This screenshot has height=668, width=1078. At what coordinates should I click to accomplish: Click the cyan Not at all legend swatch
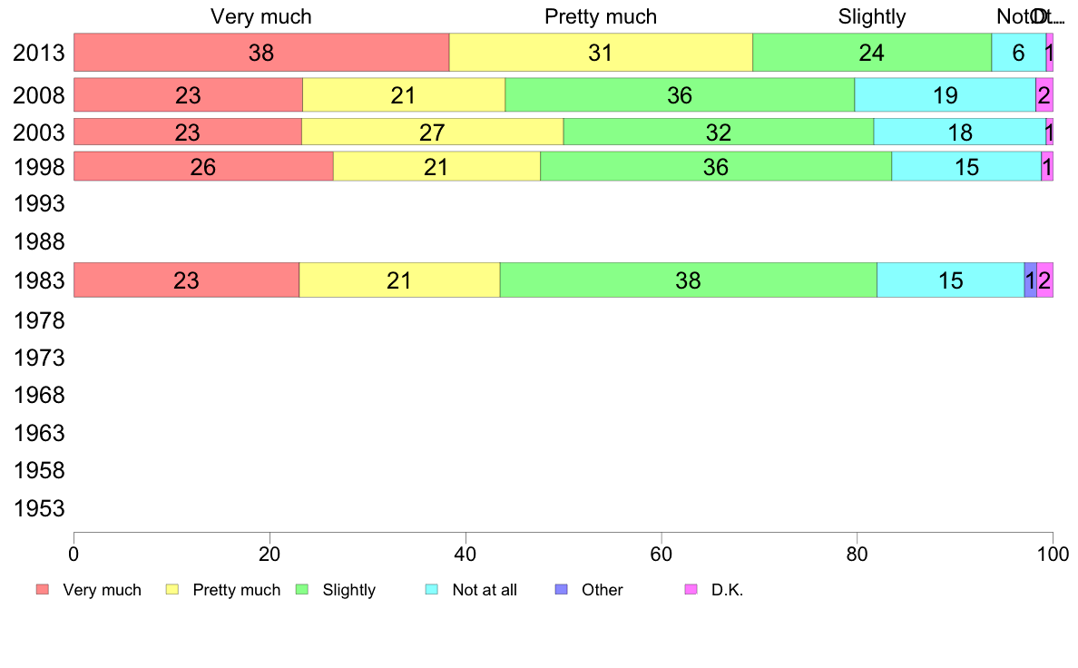tap(432, 590)
